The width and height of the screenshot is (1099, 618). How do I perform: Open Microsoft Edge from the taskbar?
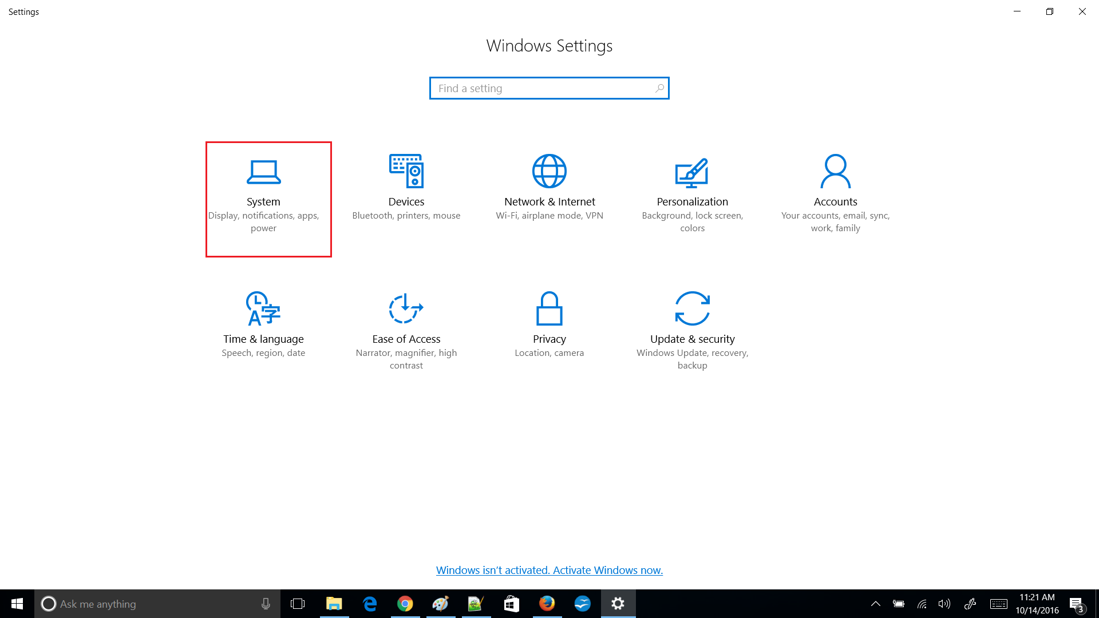coord(370,604)
